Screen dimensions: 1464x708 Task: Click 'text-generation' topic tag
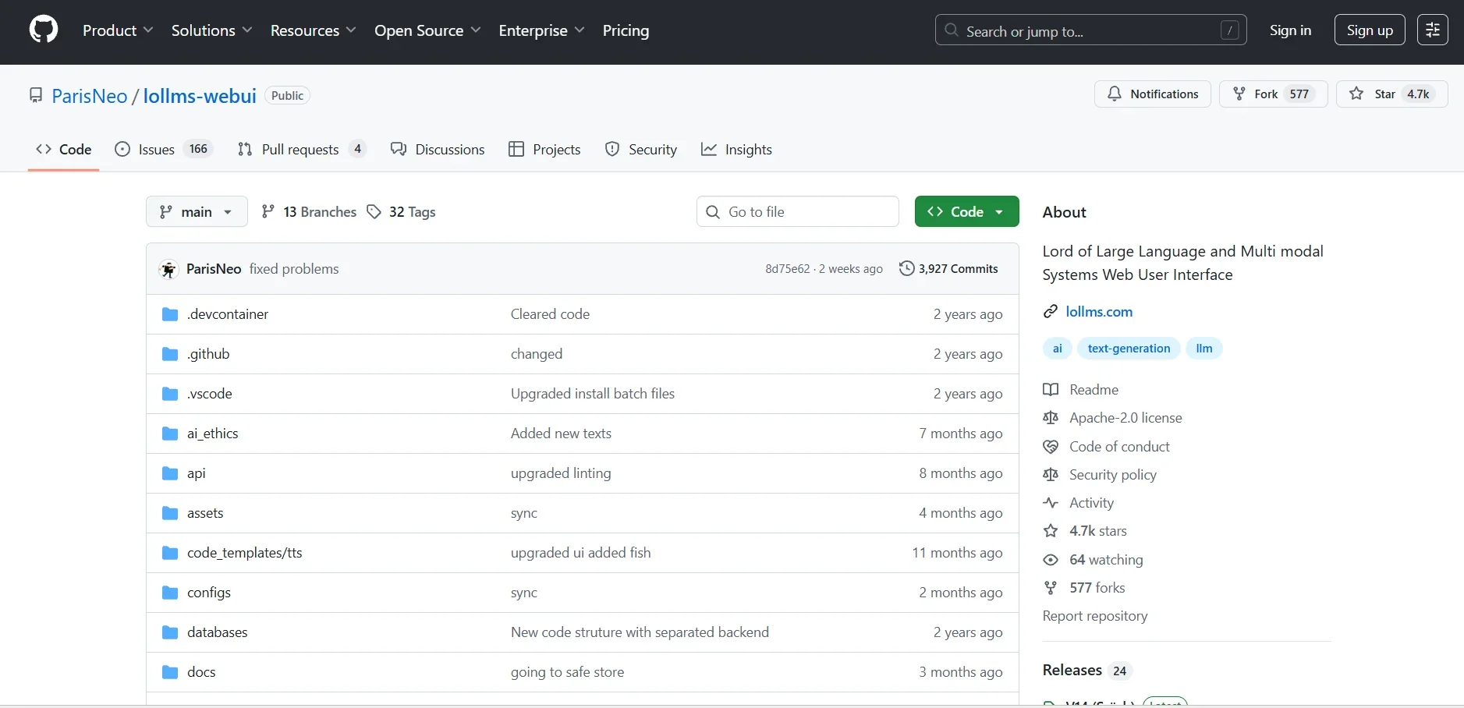pyautogui.click(x=1129, y=349)
